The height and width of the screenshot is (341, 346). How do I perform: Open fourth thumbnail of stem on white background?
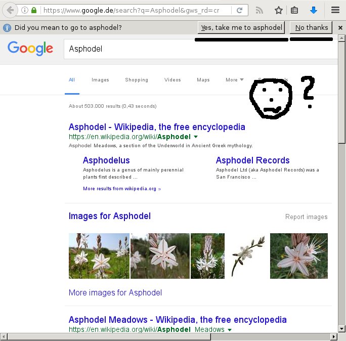[x=247, y=256]
